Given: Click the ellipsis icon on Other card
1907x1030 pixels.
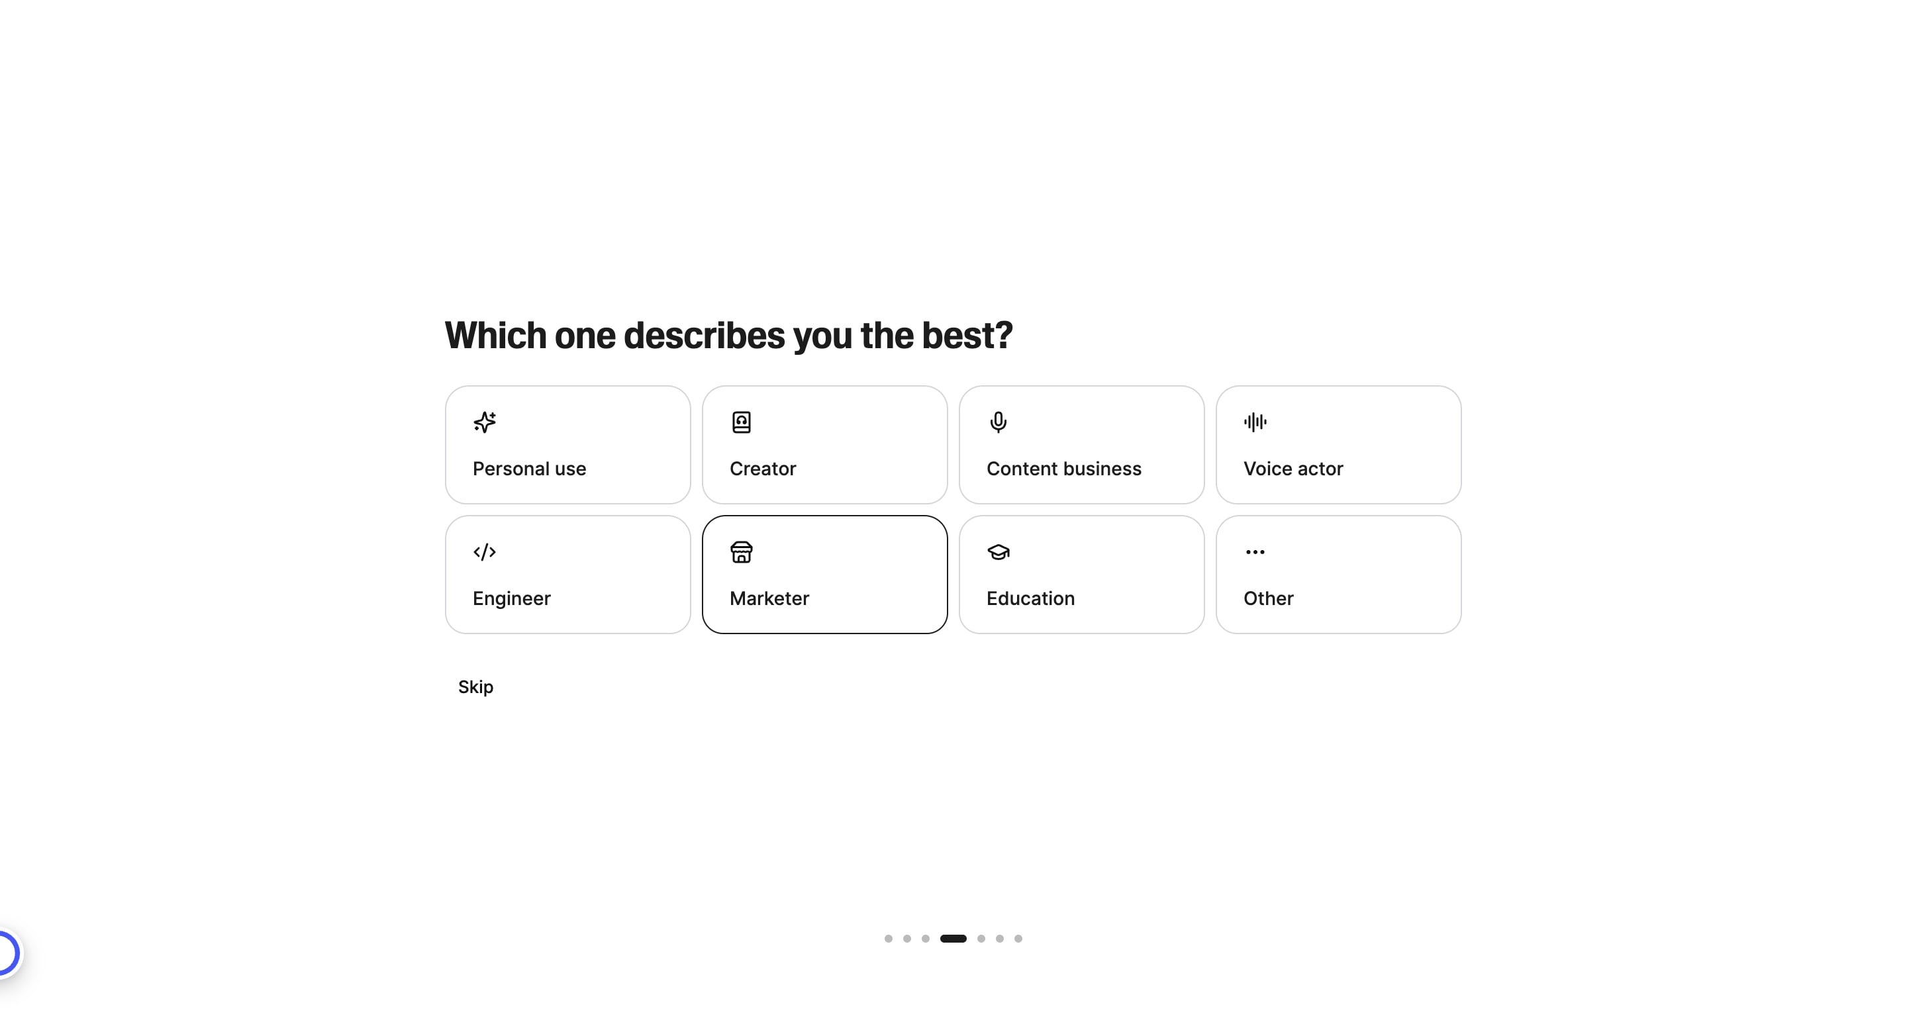Looking at the screenshot, I should coord(1255,551).
